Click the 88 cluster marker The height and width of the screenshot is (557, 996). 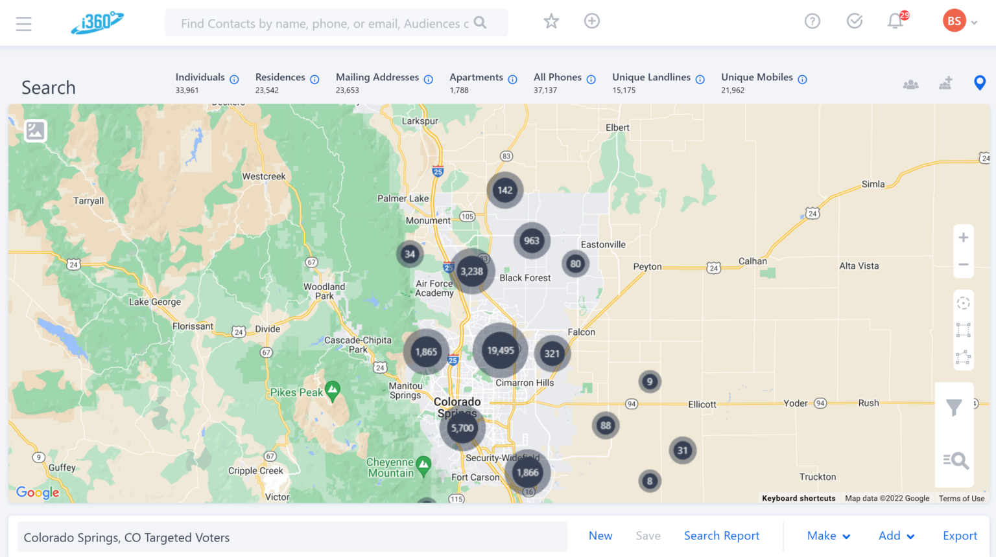point(606,426)
